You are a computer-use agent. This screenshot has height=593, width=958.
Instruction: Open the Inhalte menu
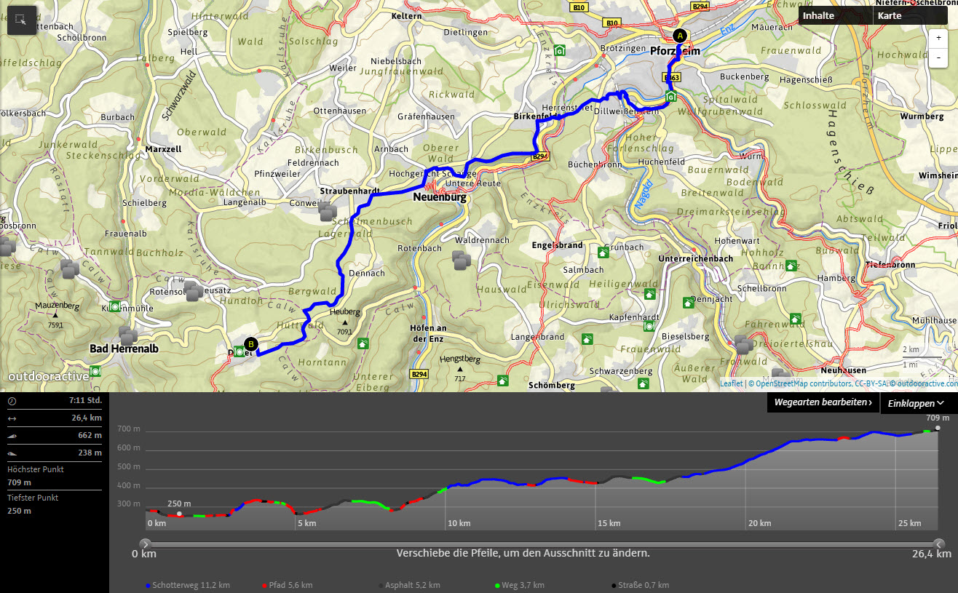click(835, 15)
